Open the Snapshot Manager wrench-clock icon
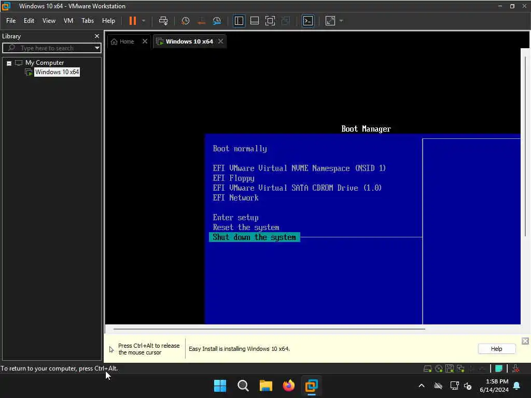This screenshot has width=531, height=398. pyautogui.click(x=217, y=21)
